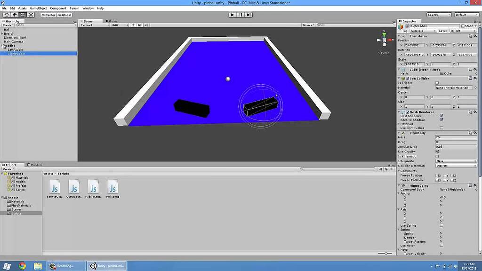Open the Layers dropdown in the toolbar
The image size is (482, 271).
point(438,15)
